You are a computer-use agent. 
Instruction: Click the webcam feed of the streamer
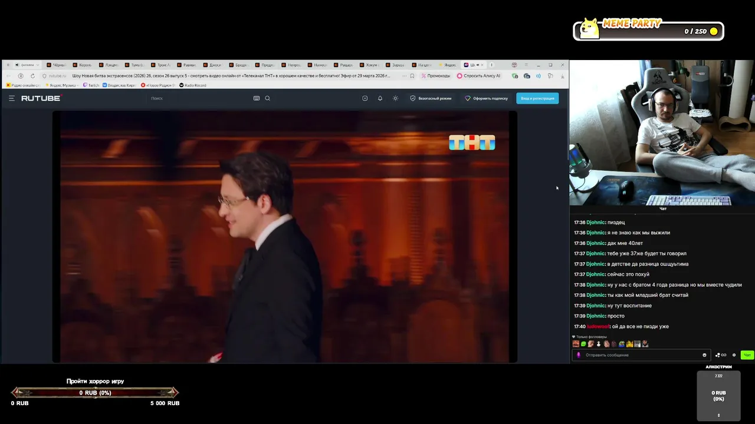662,132
